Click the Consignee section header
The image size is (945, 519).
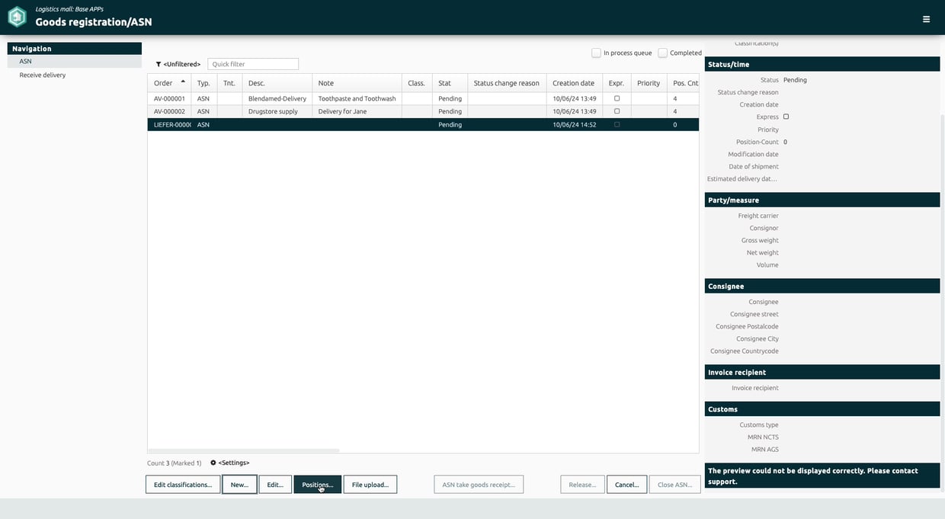(x=822, y=286)
